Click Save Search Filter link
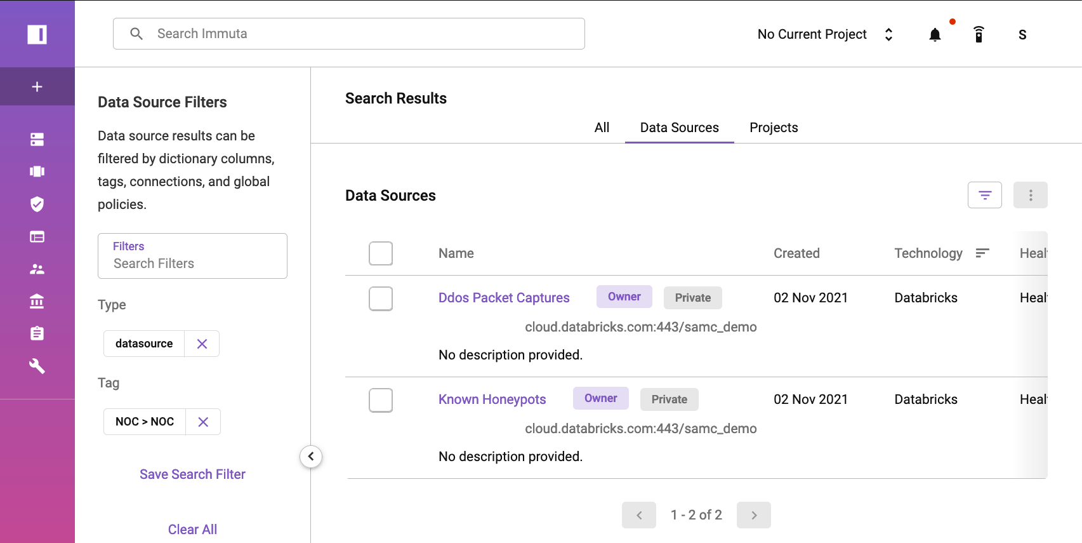This screenshot has height=543, width=1082. click(x=192, y=474)
